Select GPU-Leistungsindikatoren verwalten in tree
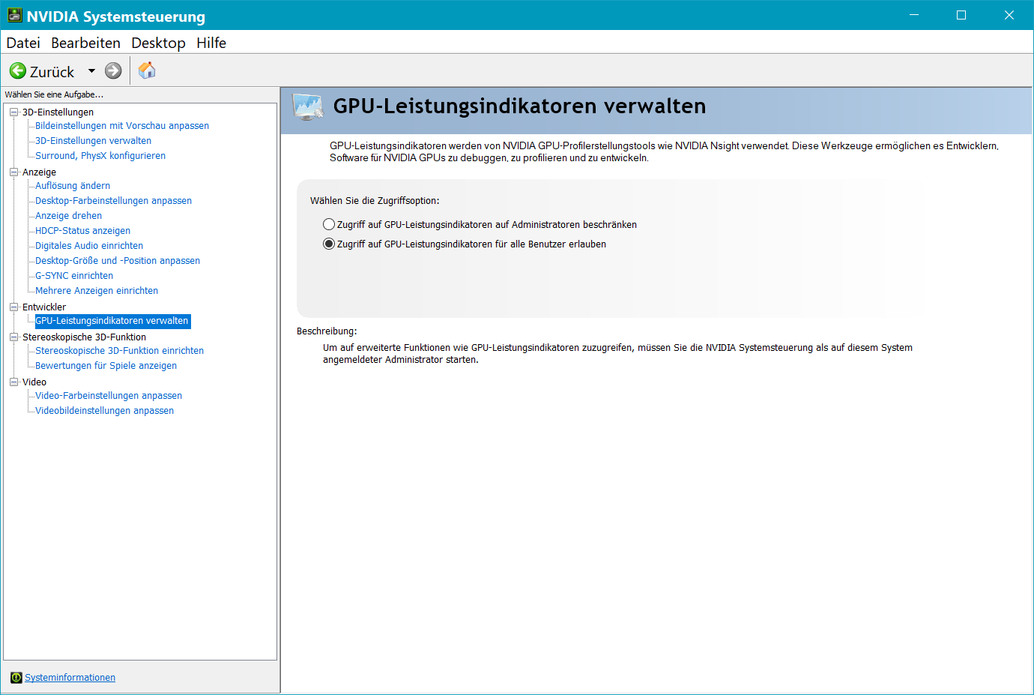Screen dimensions: 1034x695 (x=112, y=321)
